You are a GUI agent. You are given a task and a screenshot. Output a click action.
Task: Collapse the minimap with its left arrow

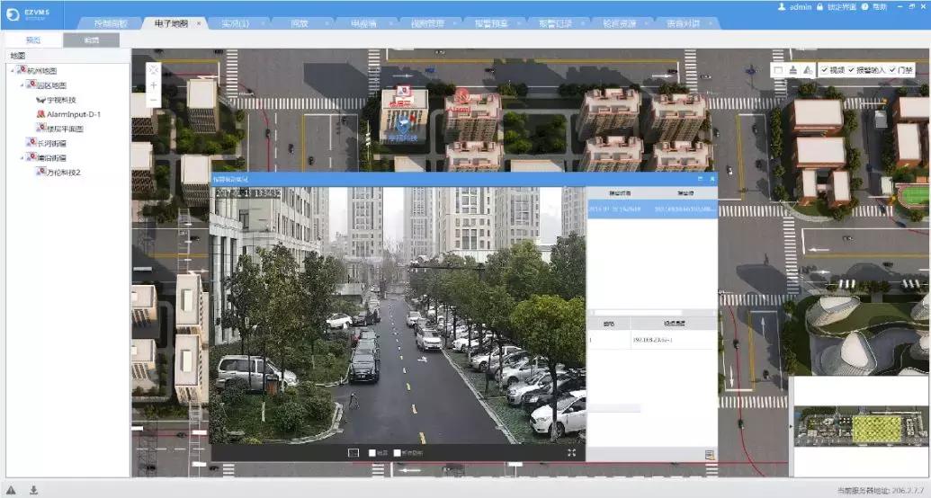tap(791, 426)
